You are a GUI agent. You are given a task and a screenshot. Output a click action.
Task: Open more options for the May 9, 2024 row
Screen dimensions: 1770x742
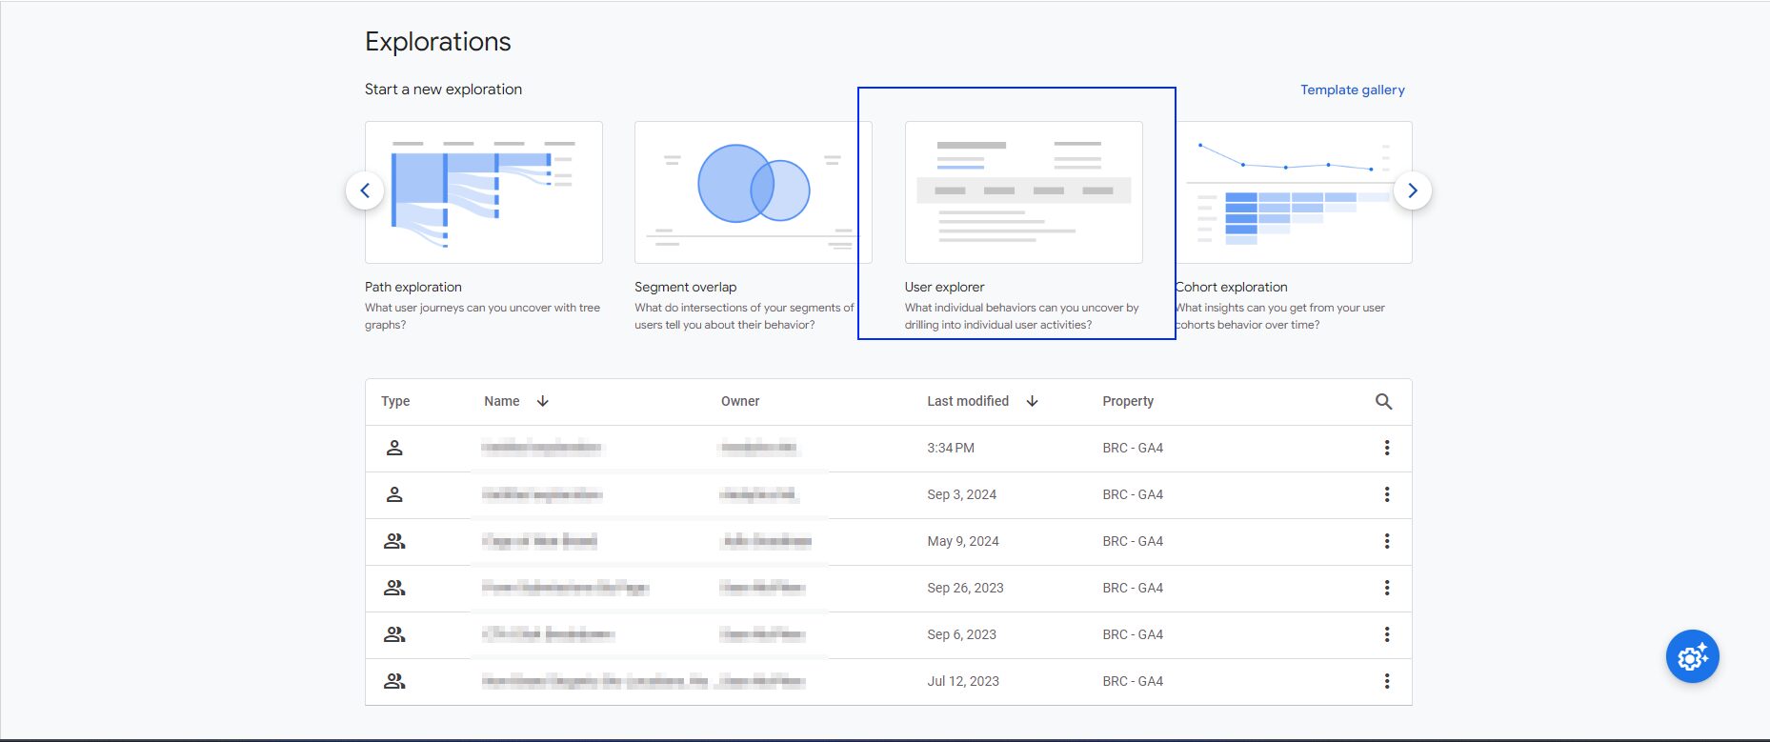pos(1387,541)
